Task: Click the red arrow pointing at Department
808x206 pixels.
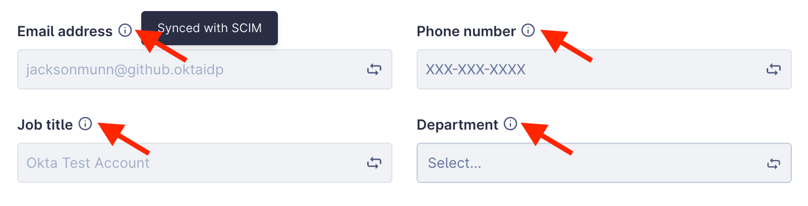Action: click(x=546, y=138)
